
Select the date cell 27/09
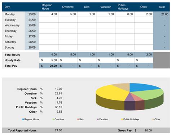click(x=32, y=36)
